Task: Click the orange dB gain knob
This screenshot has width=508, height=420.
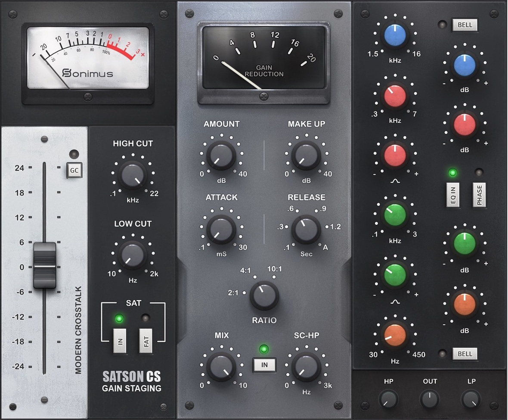Action: 465,304
